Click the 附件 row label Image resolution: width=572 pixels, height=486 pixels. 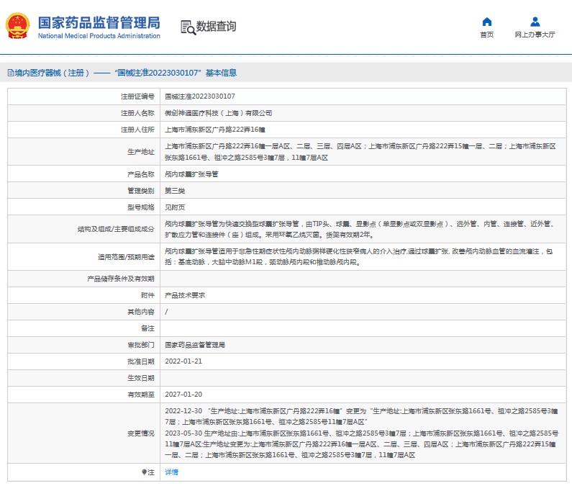click(x=147, y=295)
